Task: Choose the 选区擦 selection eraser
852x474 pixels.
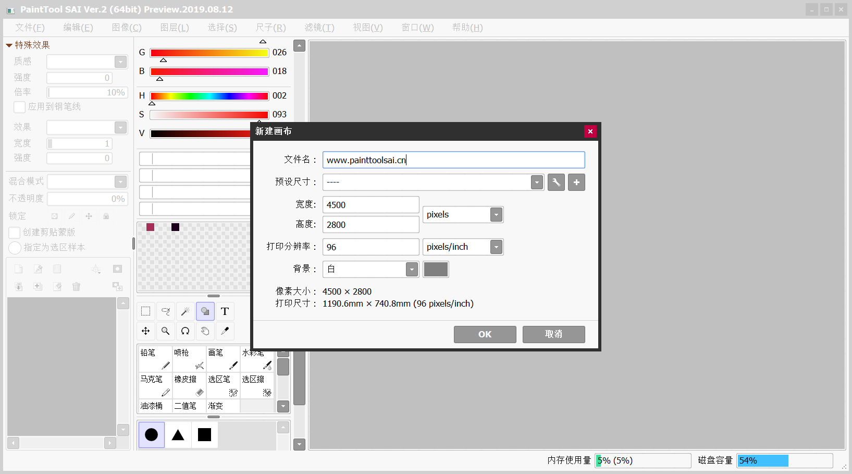Action: click(x=257, y=385)
